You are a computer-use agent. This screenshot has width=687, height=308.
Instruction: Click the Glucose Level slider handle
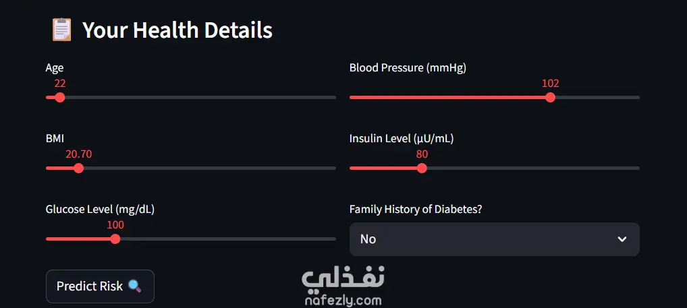pyautogui.click(x=115, y=239)
